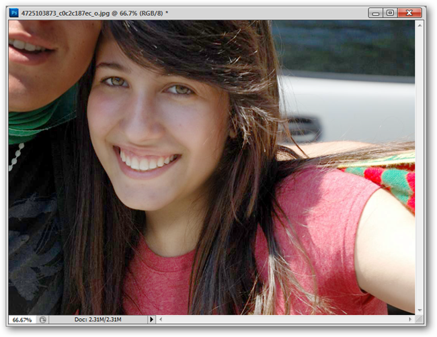The height and width of the screenshot is (337, 437).
Task: Click the zoom percentage field showing 66.67%
Action: point(22,320)
